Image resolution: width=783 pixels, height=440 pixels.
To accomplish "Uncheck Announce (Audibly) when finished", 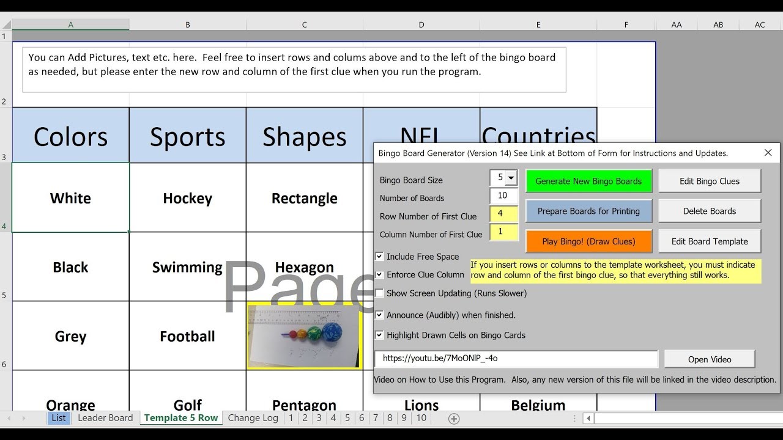I will 380,315.
